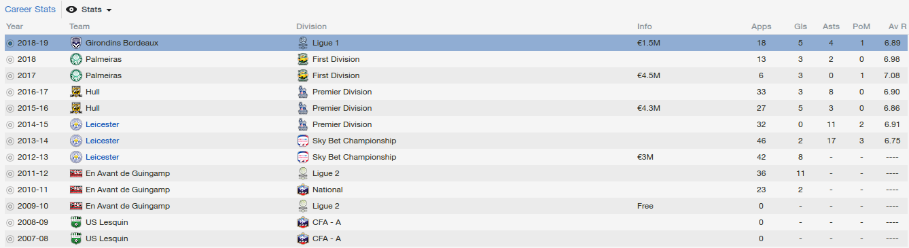Open the Leicester link for 2014-15 season
The height and width of the screenshot is (248, 909).
(x=102, y=124)
